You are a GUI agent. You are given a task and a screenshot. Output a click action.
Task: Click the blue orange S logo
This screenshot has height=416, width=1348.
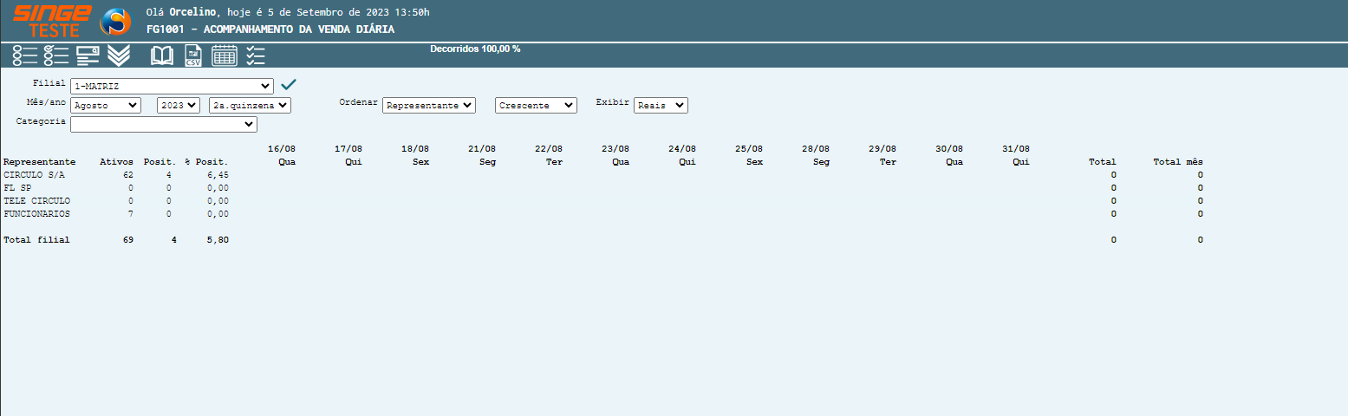tap(114, 22)
